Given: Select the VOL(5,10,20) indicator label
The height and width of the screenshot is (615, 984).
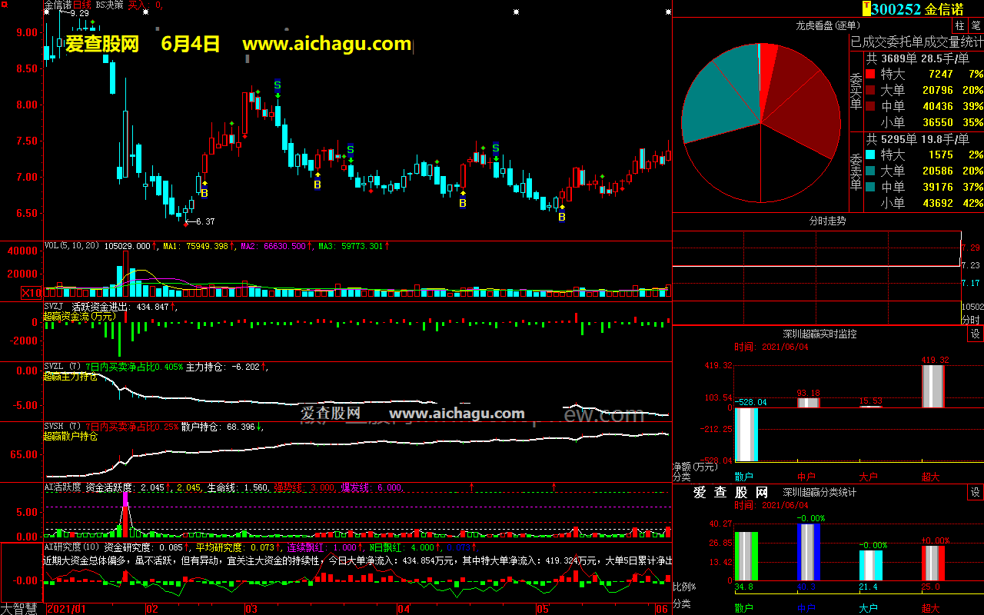Looking at the screenshot, I should click(72, 246).
